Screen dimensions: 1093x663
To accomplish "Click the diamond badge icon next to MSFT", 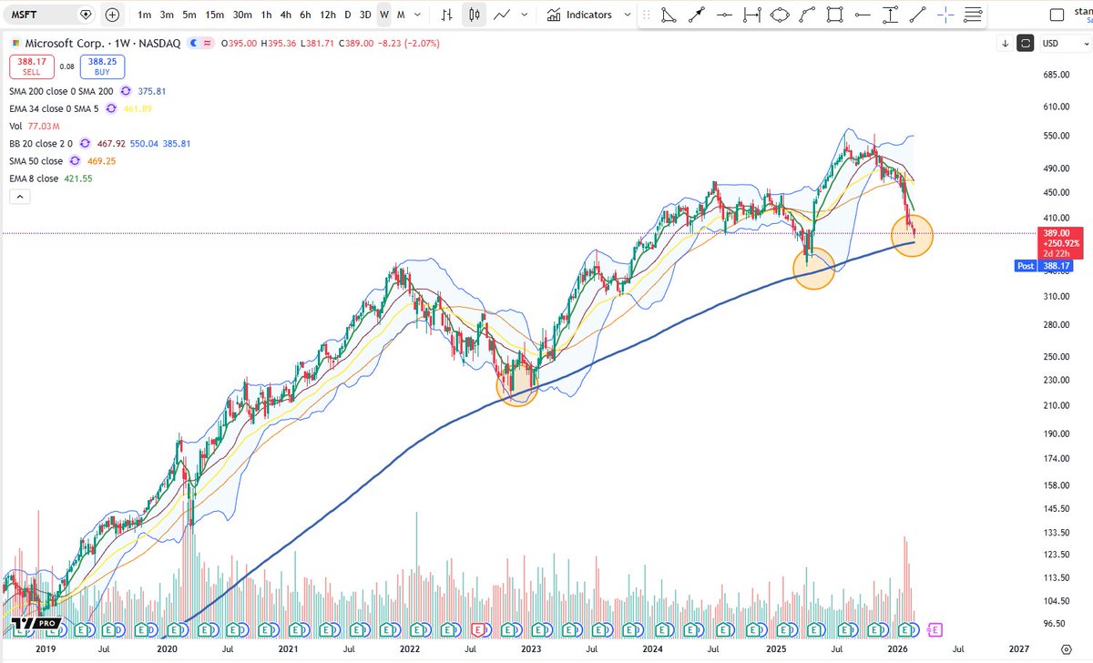I will coord(87,15).
